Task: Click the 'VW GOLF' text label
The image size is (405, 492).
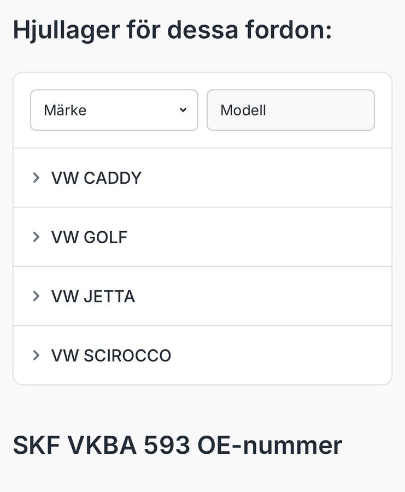Action: pyautogui.click(x=89, y=237)
